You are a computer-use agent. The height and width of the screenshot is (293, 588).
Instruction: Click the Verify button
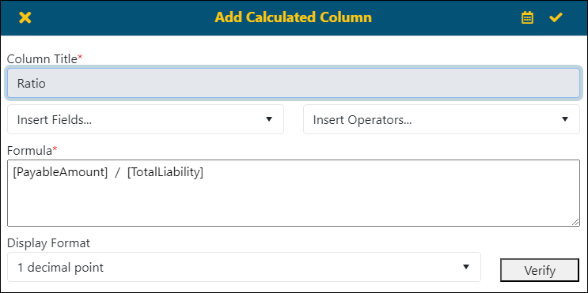pos(540,270)
